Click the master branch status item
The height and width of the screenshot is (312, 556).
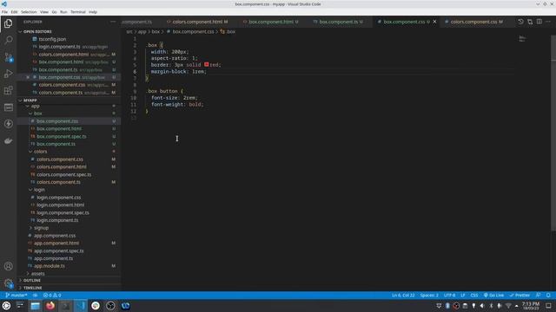17,295
